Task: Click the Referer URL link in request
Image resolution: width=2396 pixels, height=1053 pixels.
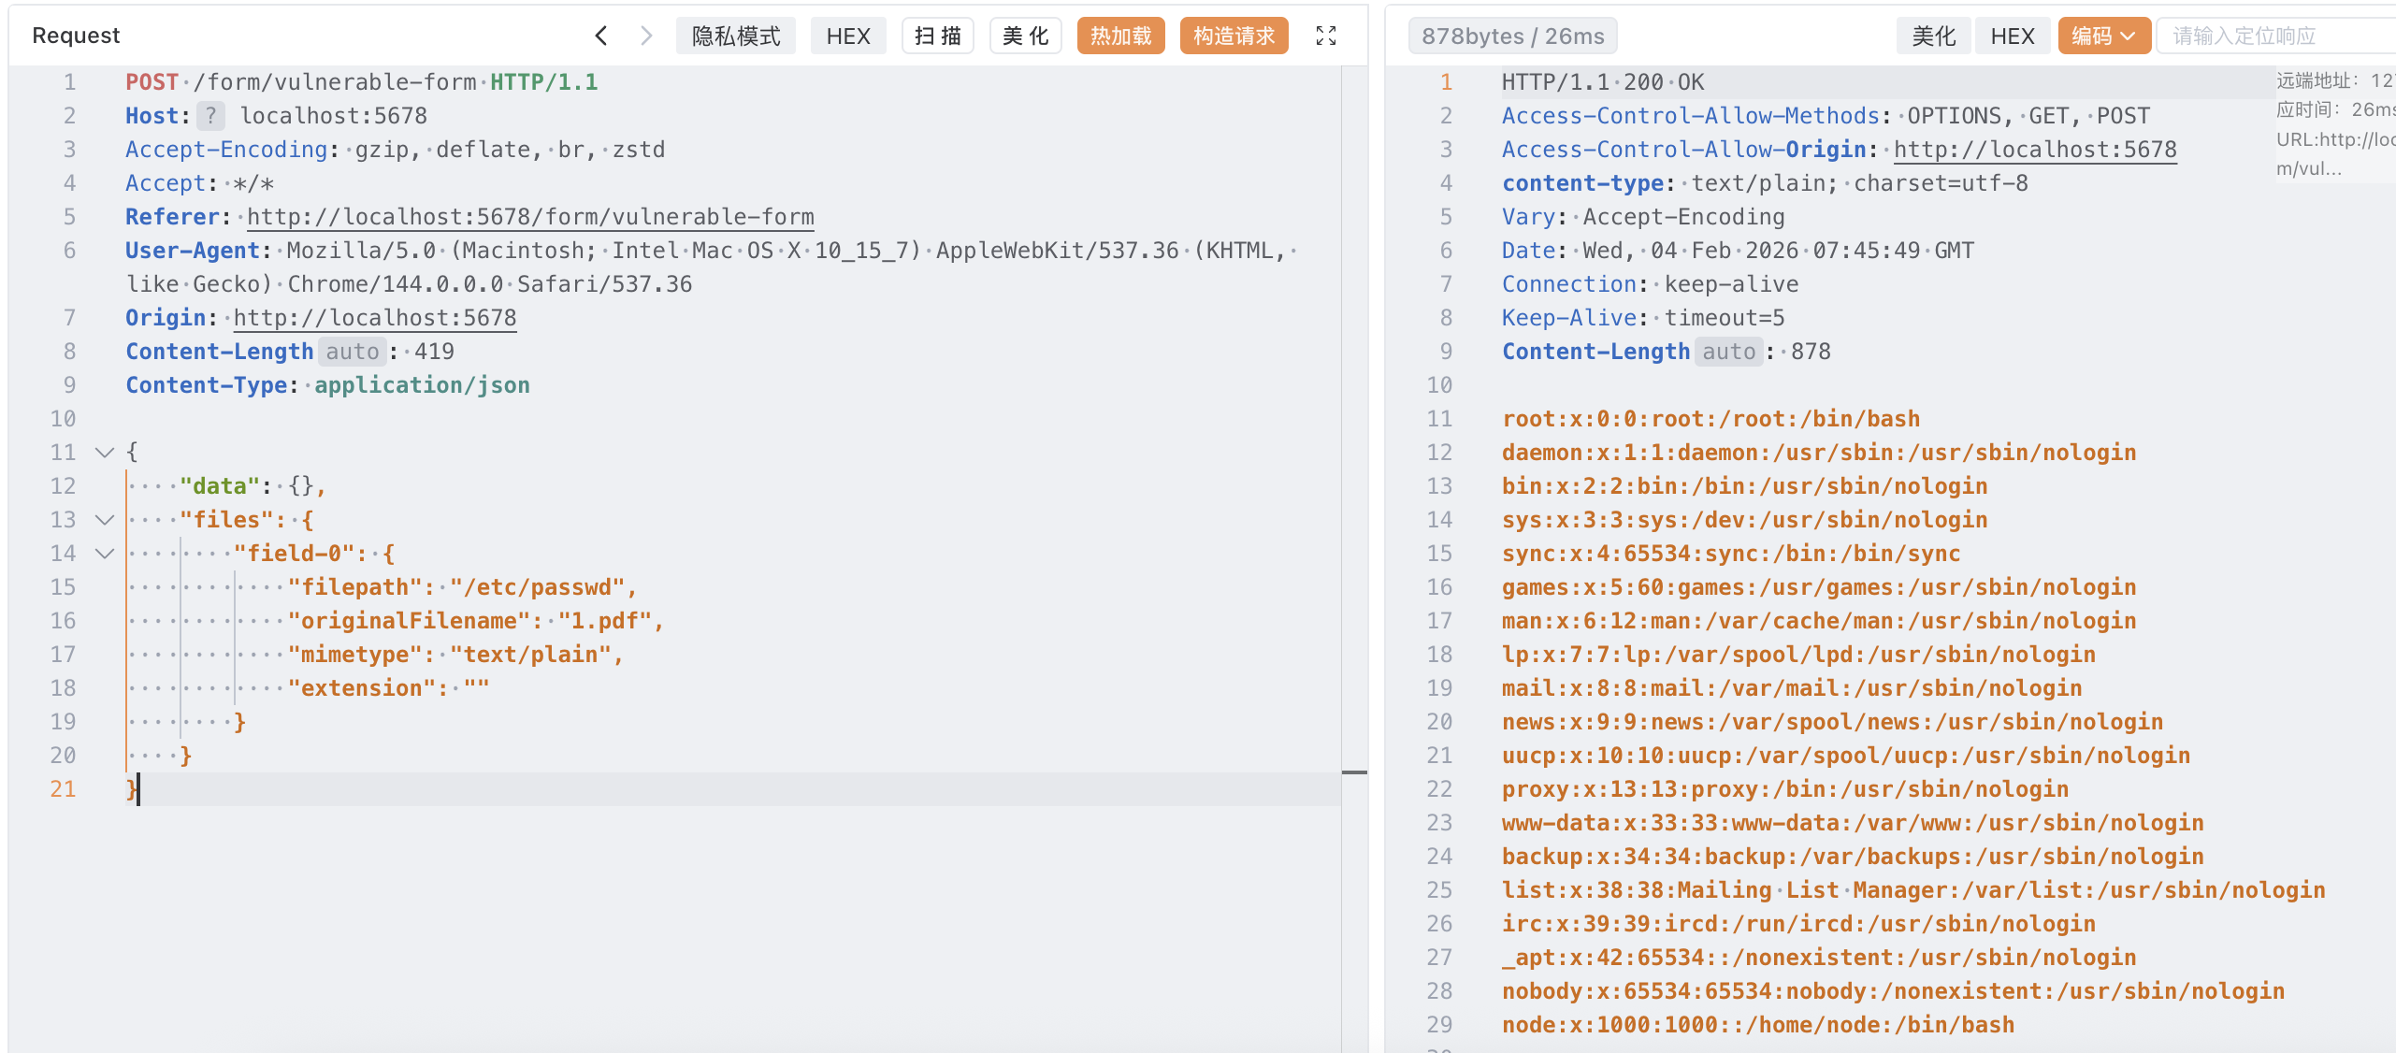Action: point(530,217)
